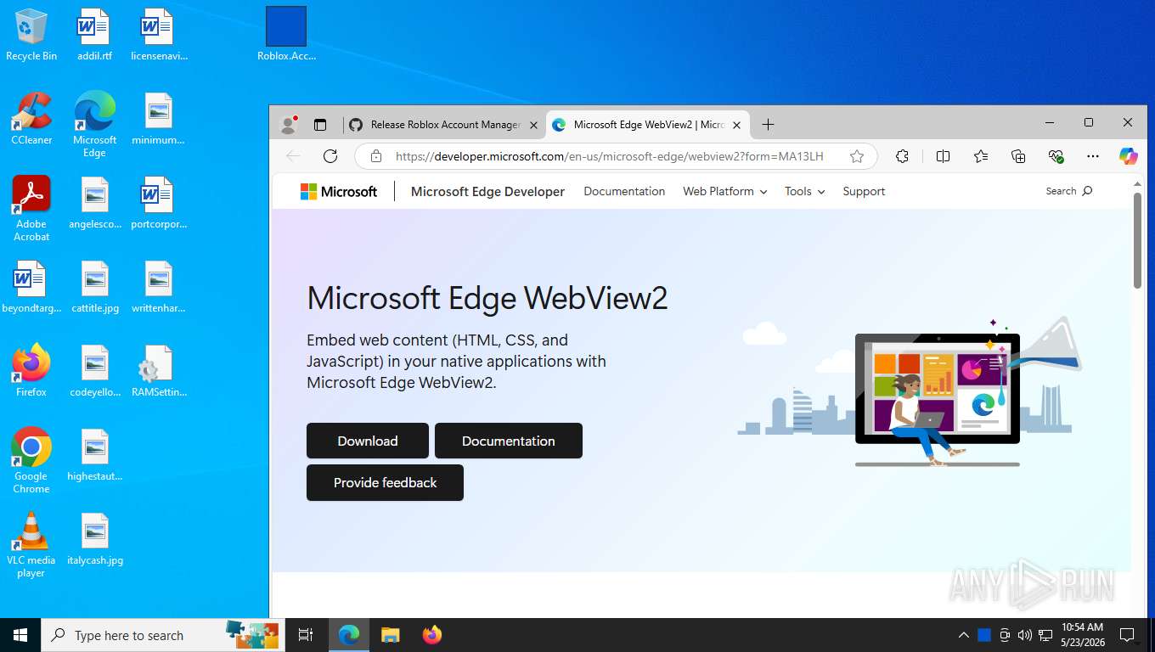Launch Firefox desktop shortcut
1155x652 pixels.
31,371
